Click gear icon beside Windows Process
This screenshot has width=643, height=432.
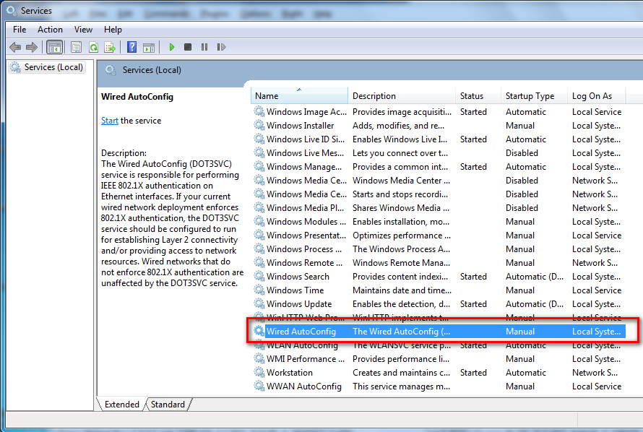tap(259, 249)
